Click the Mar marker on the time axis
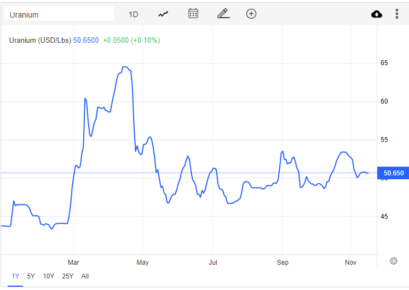 [x=73, y=262]
